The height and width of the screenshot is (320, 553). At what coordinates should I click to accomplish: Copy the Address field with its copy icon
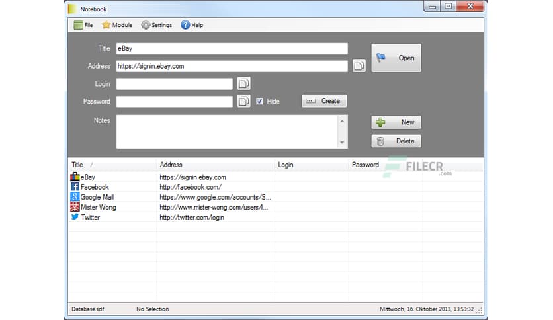[359, 66]
